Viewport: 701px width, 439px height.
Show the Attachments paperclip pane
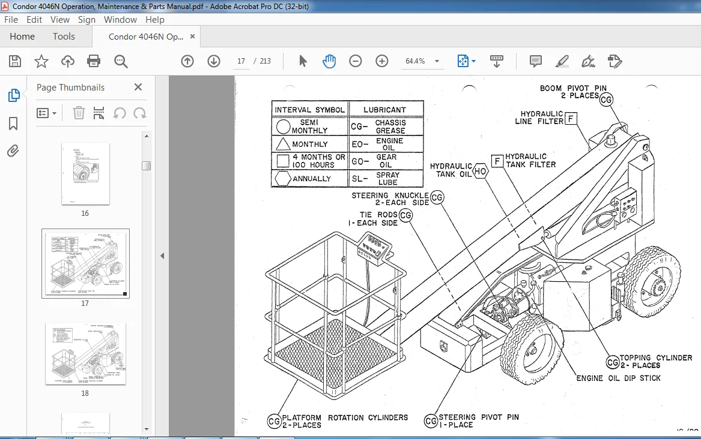click(x=13, y=151)
